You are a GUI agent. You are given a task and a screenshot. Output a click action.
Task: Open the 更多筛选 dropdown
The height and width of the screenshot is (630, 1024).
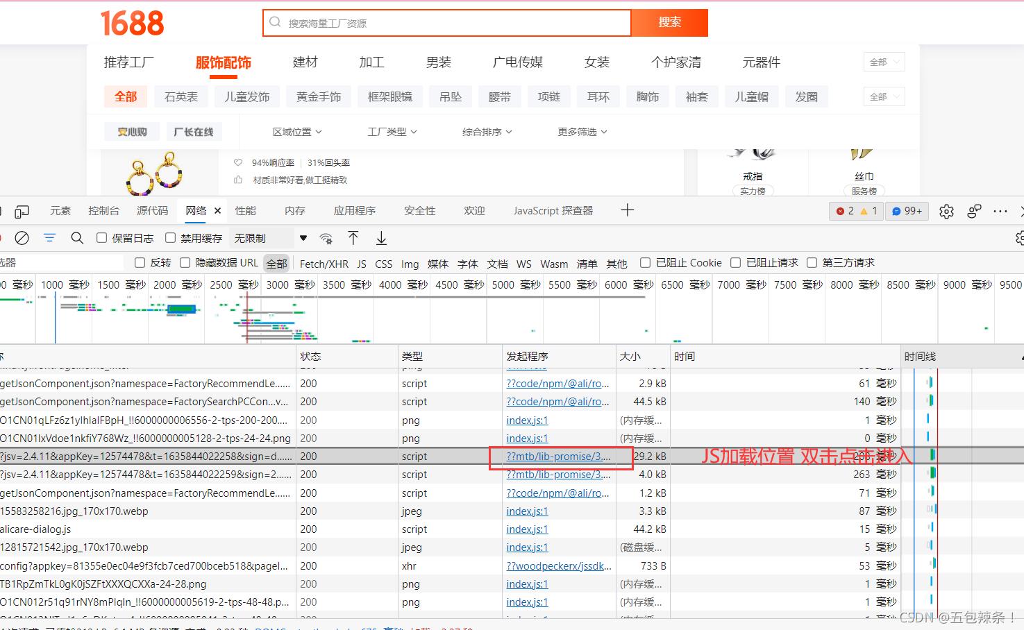pyautogui.click(x=582, y=132)
